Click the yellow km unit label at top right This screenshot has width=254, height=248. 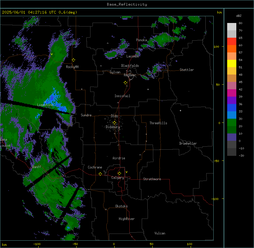point(220,12)
